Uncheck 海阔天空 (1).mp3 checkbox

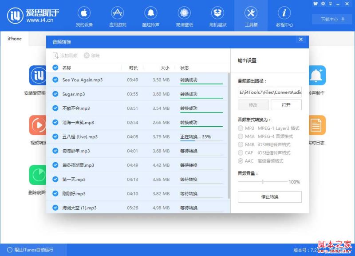click(x=55, y=208)
